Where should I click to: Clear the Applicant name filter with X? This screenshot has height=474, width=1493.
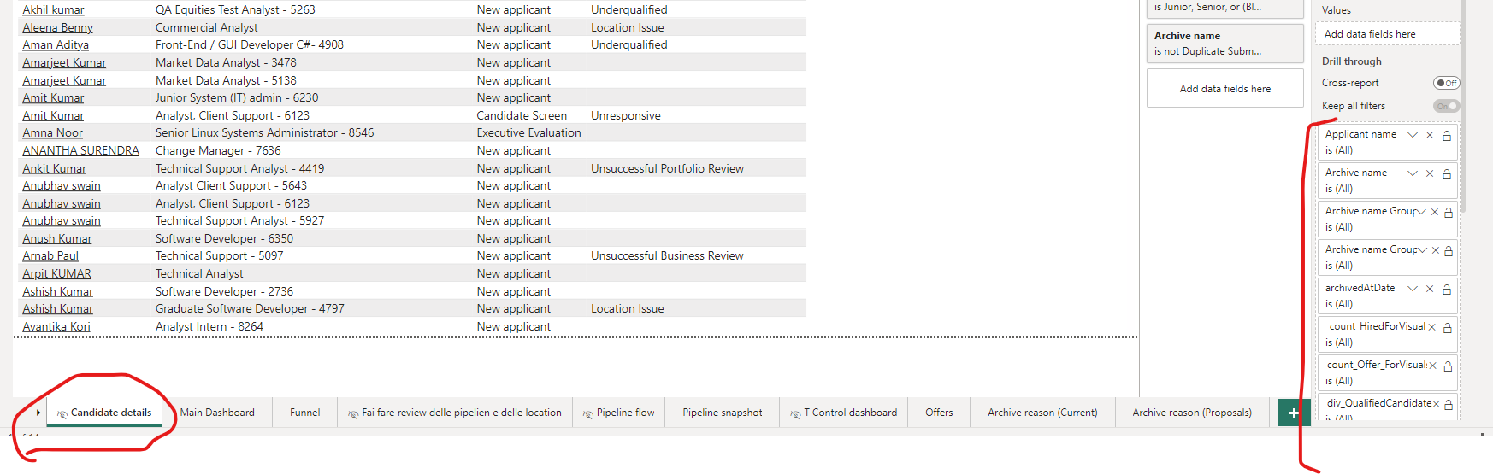[x=1430, y=135]
